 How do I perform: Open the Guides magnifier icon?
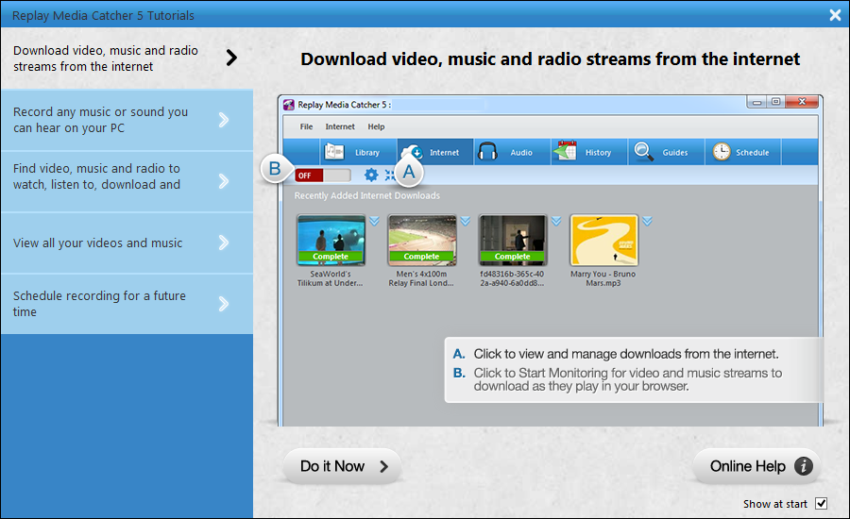(x=643, y=152)
